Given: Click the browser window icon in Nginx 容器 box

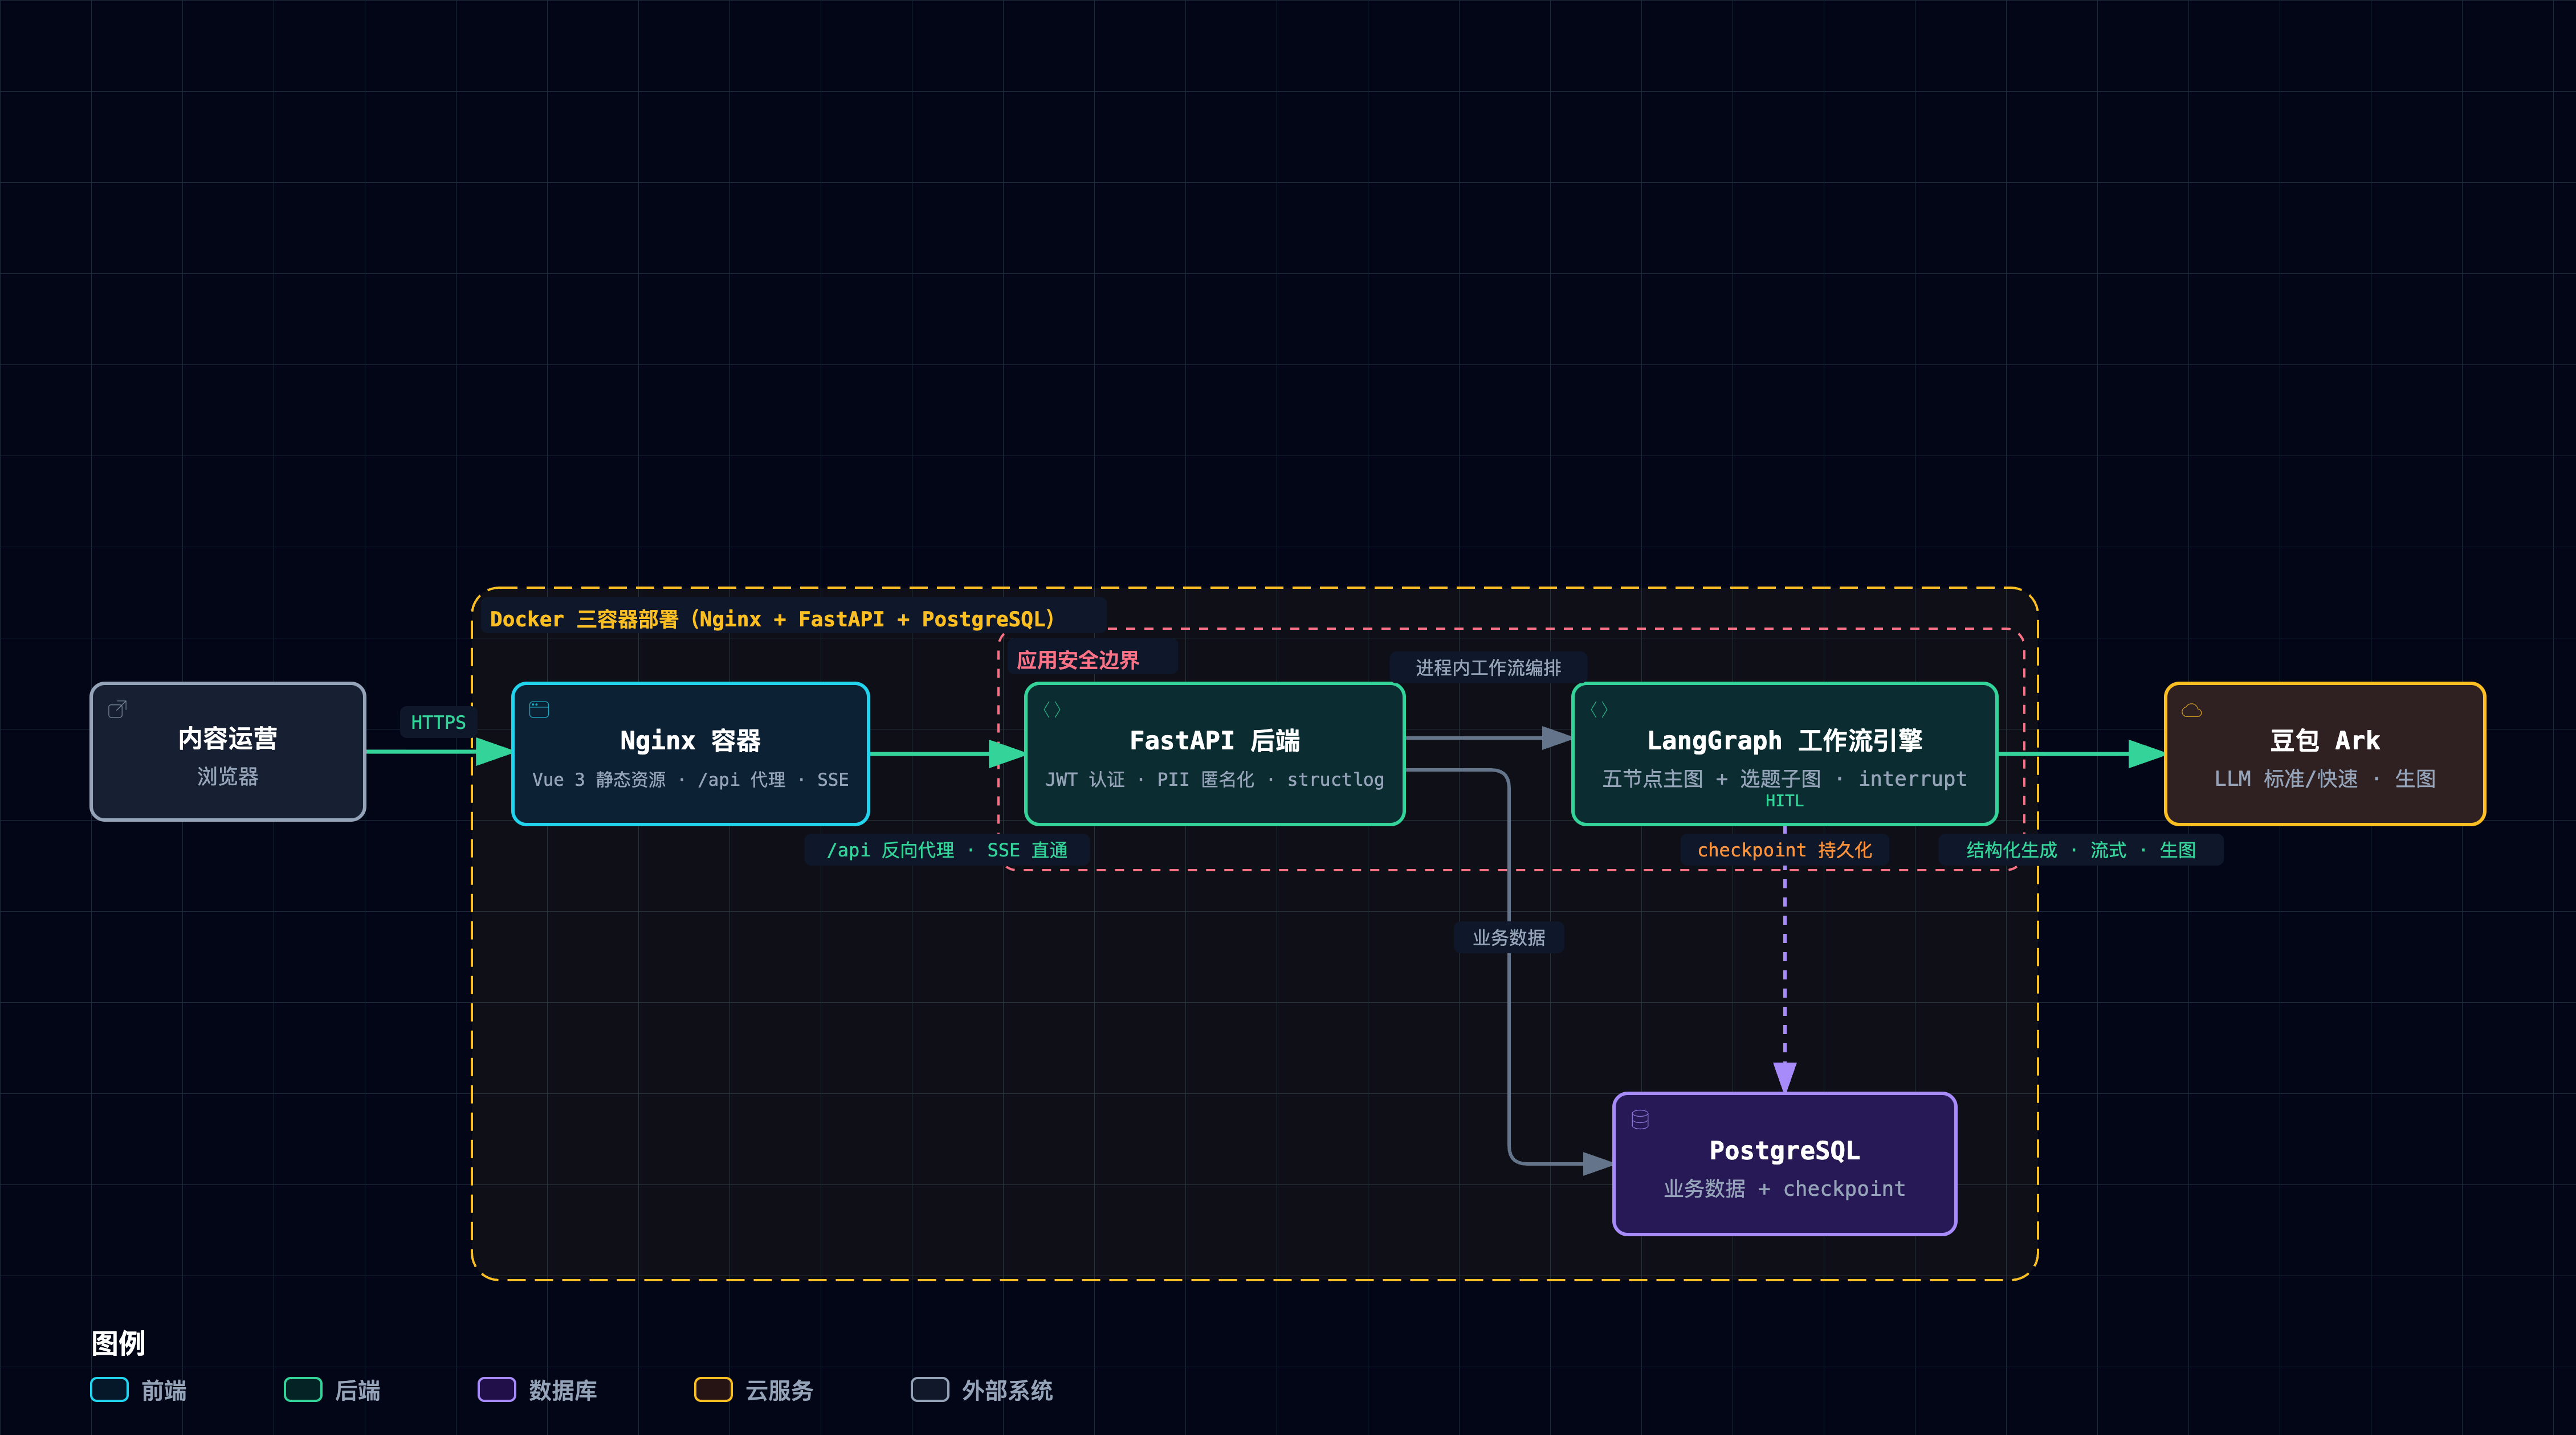Looking at the screenshot, I should click(539, 710).
